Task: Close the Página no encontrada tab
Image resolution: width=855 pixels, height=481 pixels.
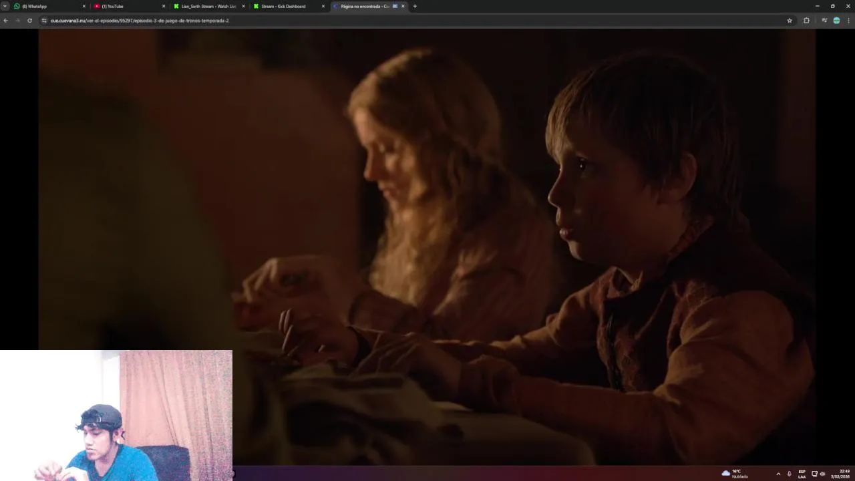Action: (403, 6)
